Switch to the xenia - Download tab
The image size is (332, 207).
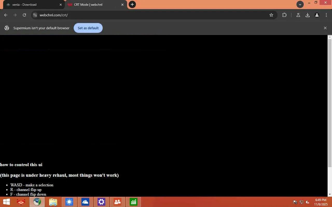[34, 5]
